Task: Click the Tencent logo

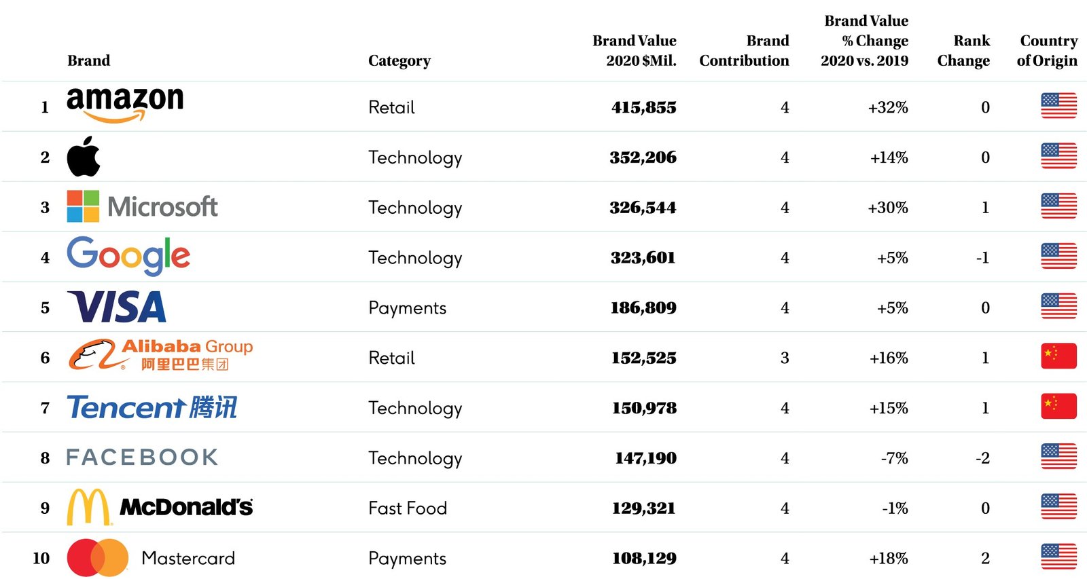Action: click(x=152, y=407)
